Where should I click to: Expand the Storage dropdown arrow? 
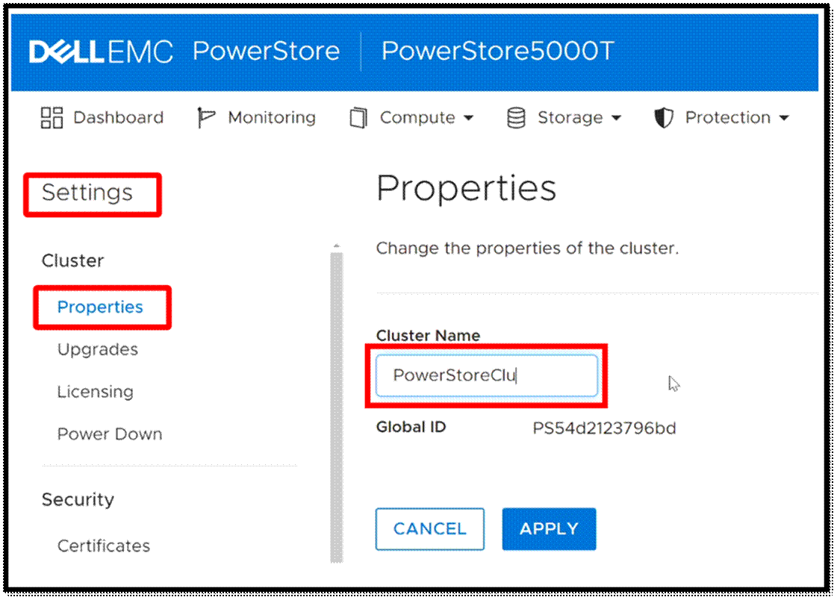(x=616, y=119)
